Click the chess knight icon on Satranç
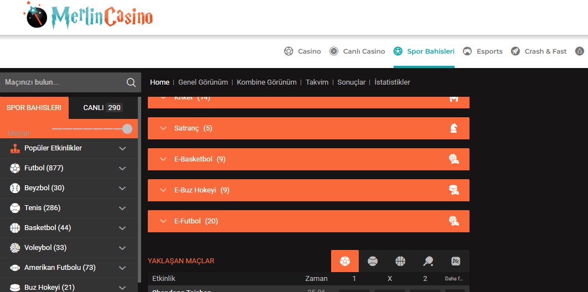Viewport: 588px width, 292px height. click(x=454, y=128)
